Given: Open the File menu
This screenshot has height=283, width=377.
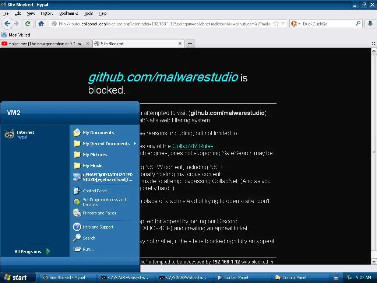Looking at the screenshot, I should coord(6,14).
